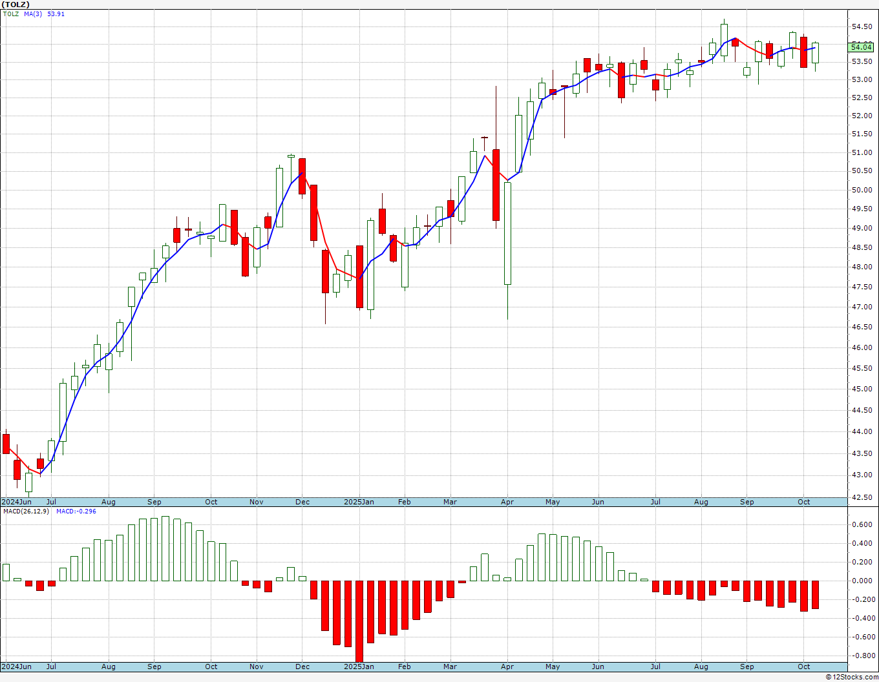The image size is (879, 682).
Task: Click the 54.50 price axis label
Action: tap(862, 26)
